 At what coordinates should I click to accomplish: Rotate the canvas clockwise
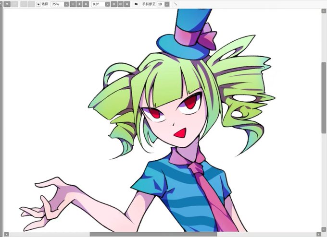pyautogui.click(x=120, y=4)
